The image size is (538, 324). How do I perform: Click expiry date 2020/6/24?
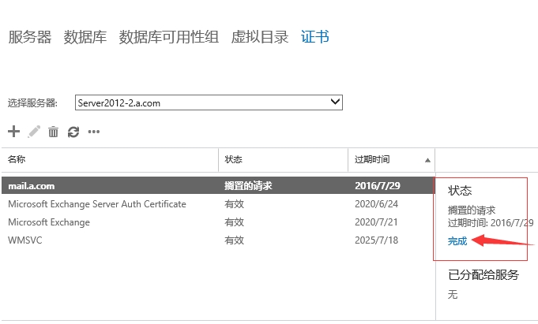pos(376,204)
